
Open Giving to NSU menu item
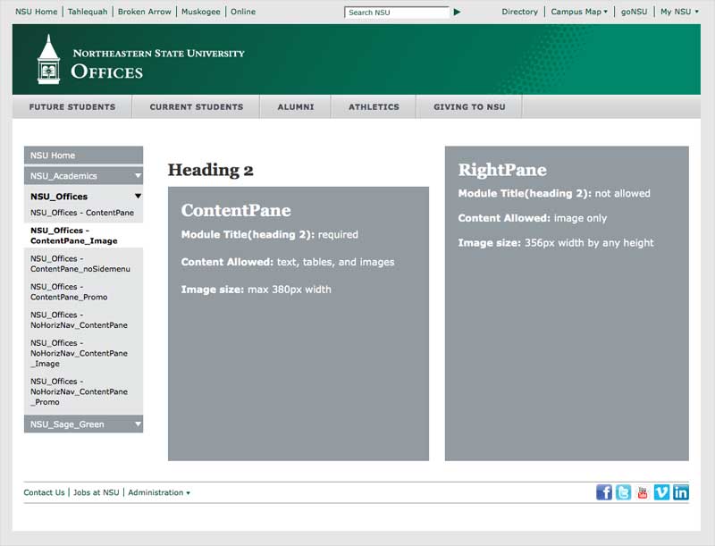(x=469, y=106)
